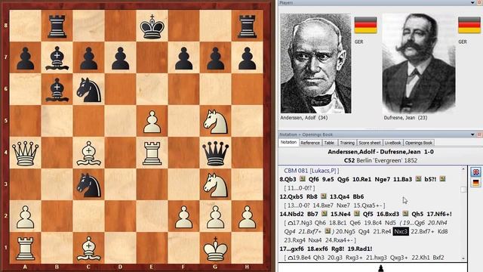Open the diagram icon after 14...Bb7
The width and height of the screenshot is (483, 272).
point(324,213)
